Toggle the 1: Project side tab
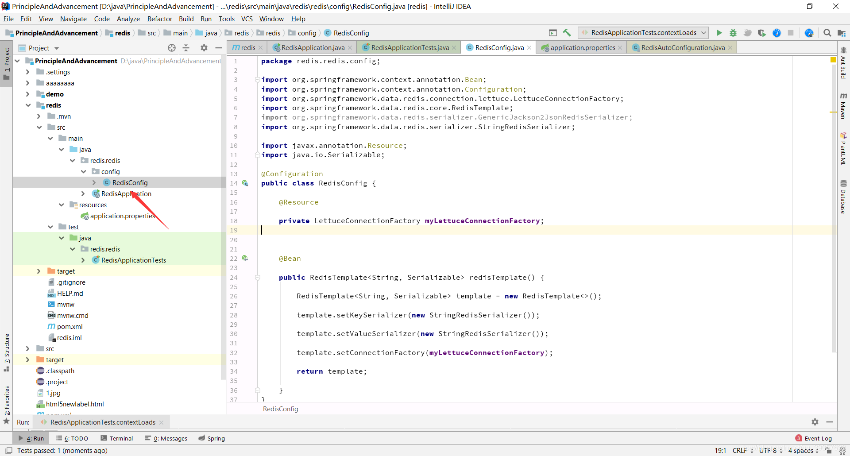Image resolution: width=850 pixels, height=456 pixels. tap(6, 64)
